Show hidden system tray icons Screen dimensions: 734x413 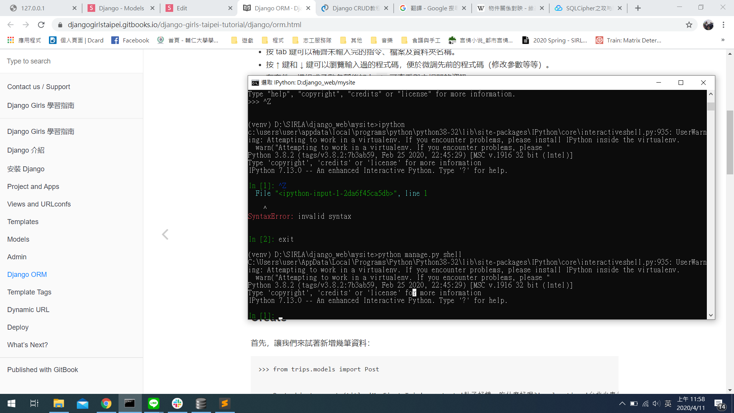click(622, 403)
